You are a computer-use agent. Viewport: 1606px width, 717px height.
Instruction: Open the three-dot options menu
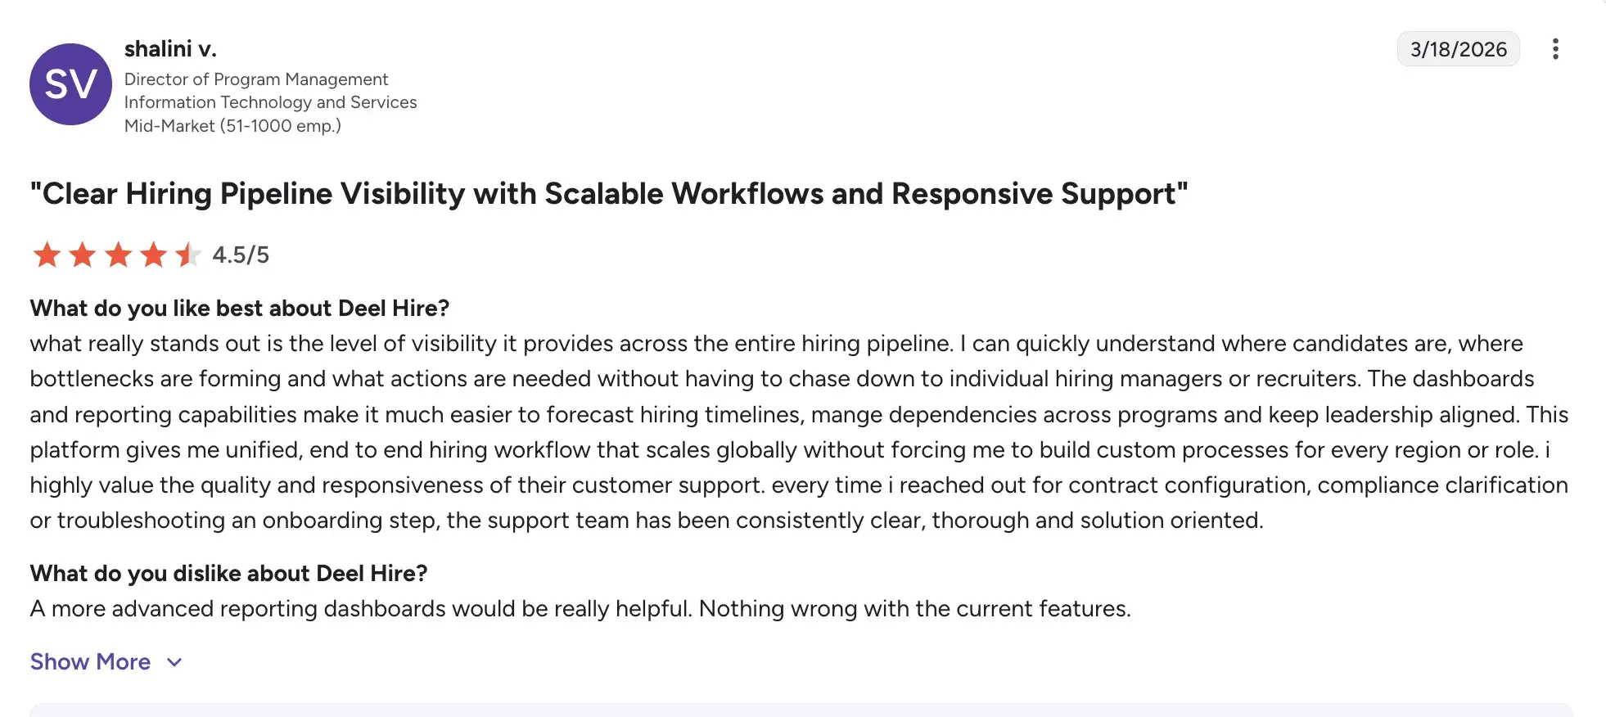coord(1555,49)
